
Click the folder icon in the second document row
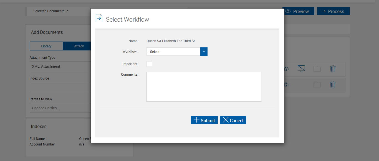point(317,85)
